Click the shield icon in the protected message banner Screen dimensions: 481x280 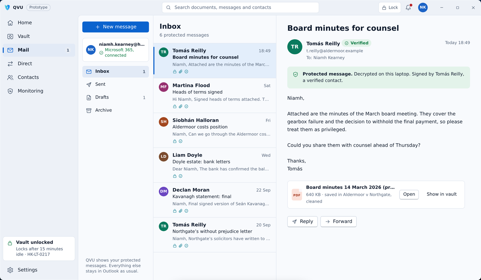click(296, 74)
